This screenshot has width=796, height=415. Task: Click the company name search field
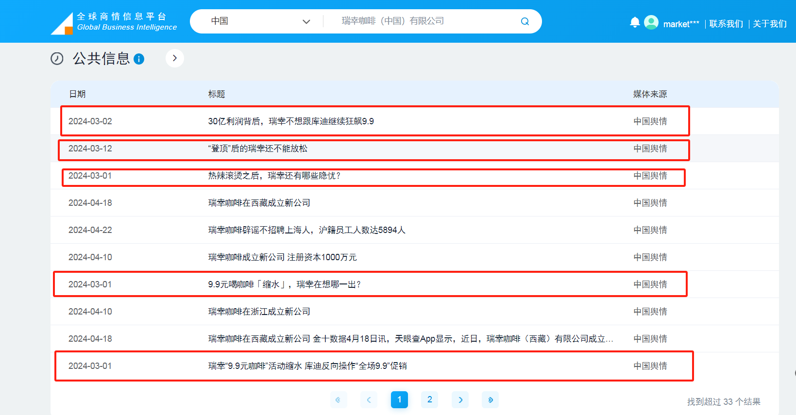[423, 21]
